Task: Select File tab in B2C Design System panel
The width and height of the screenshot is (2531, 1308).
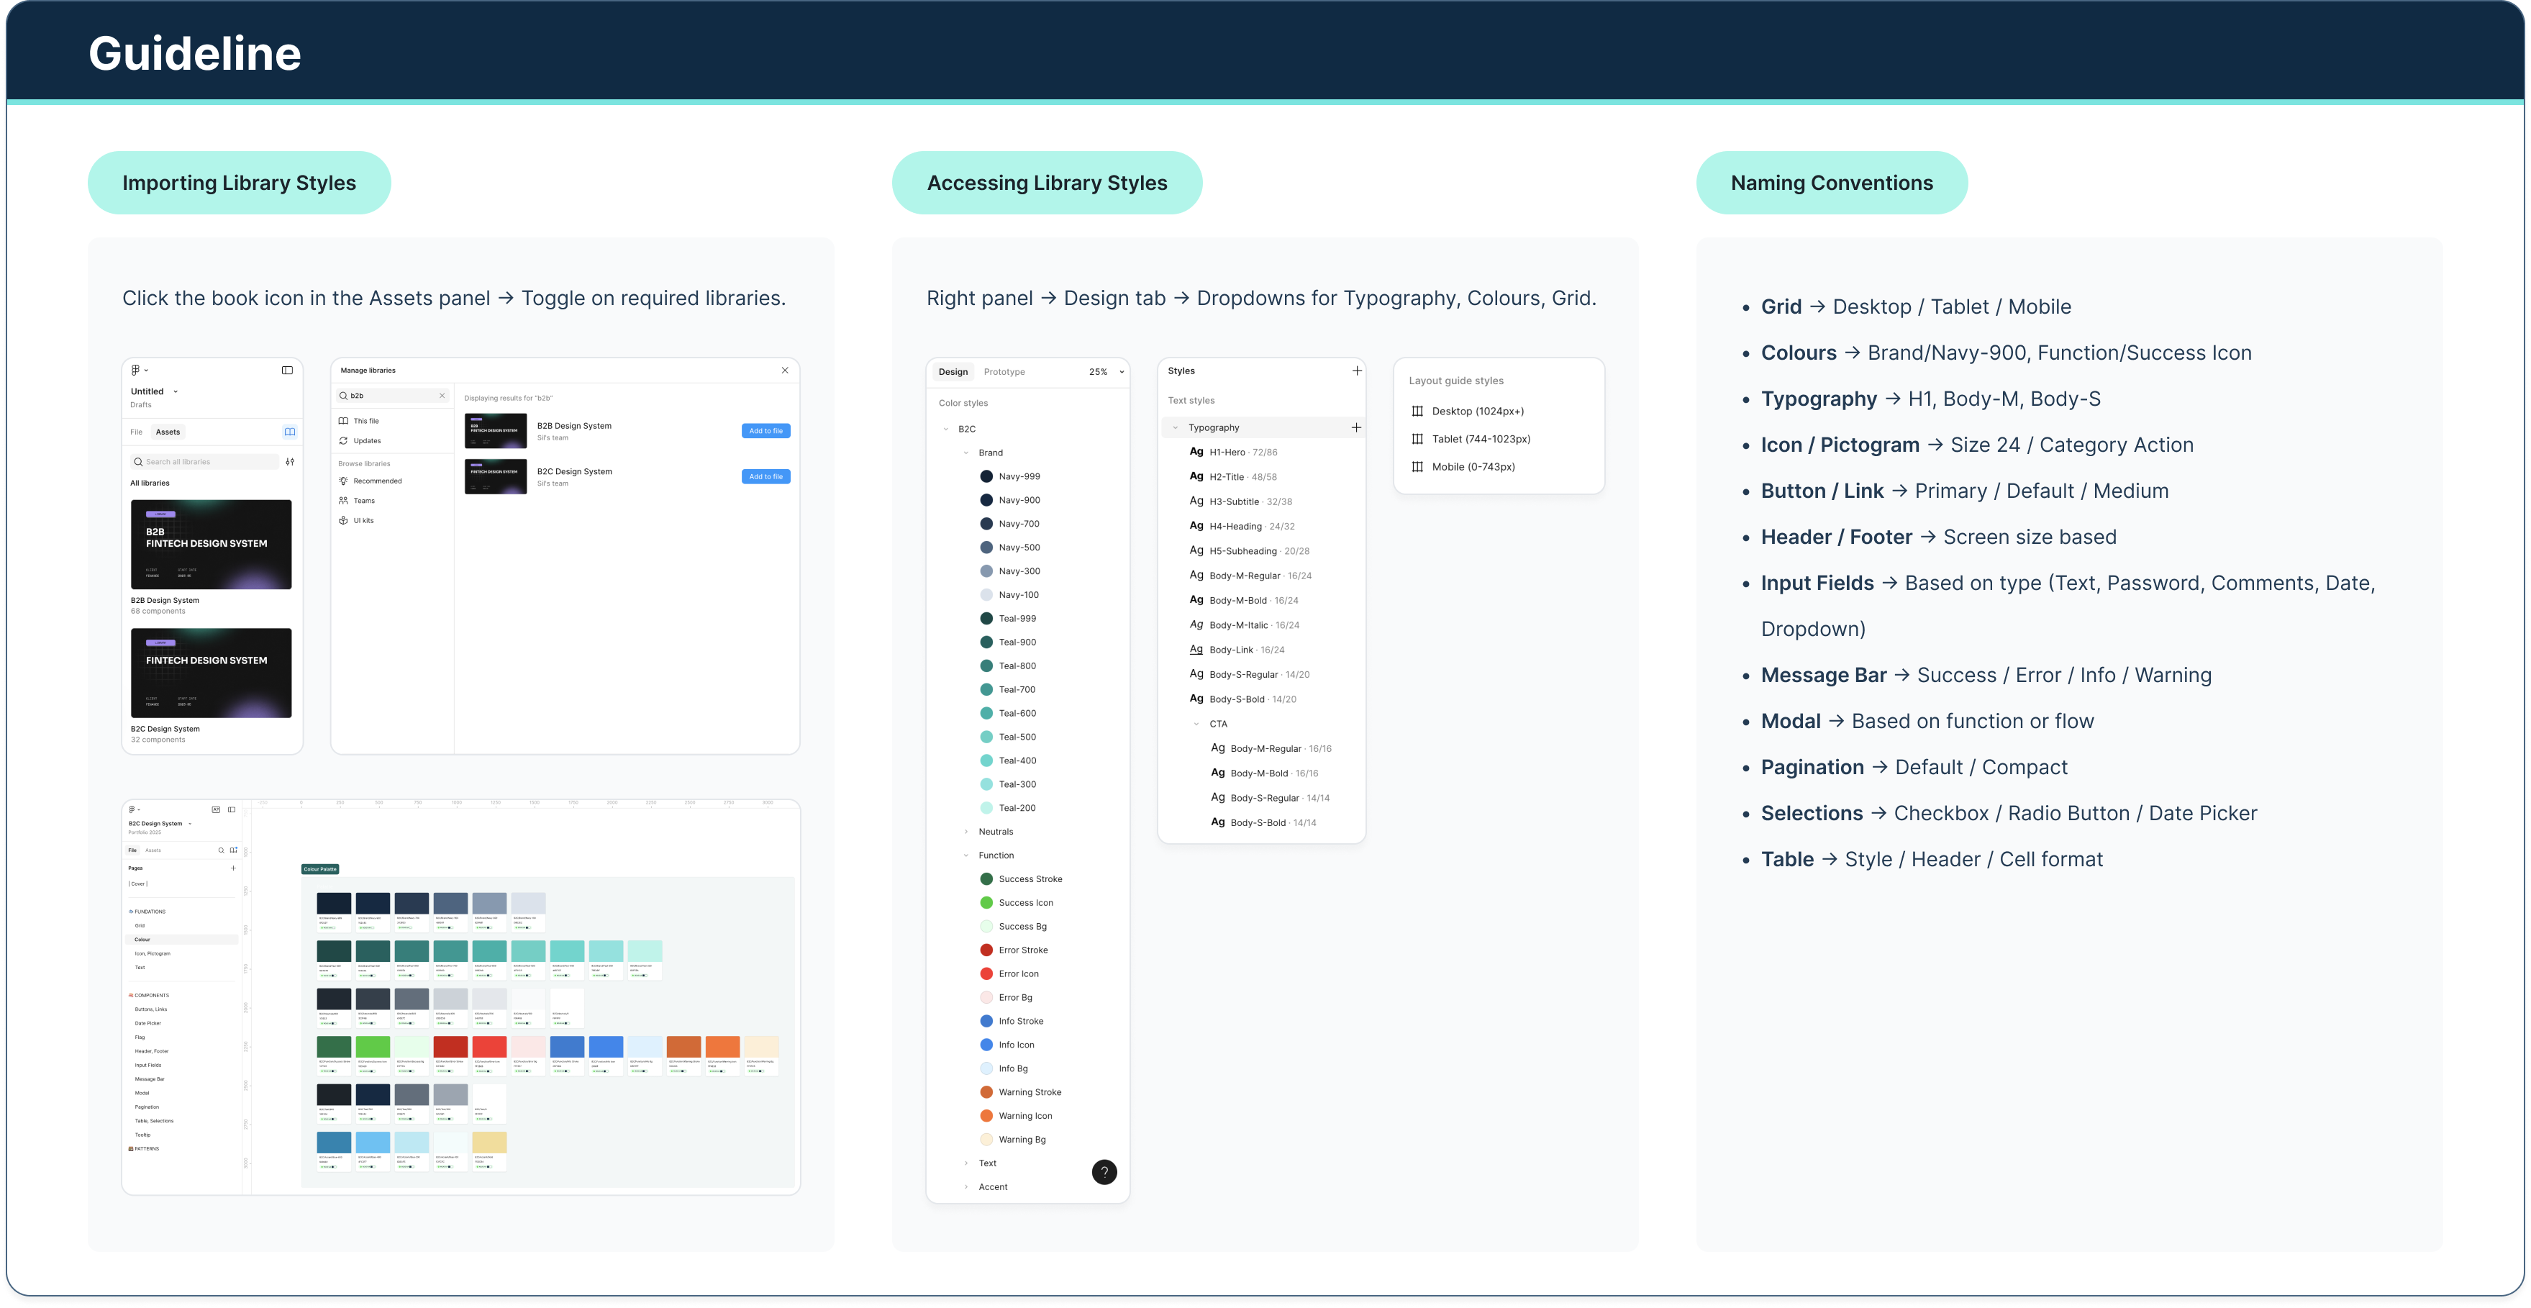Action: click(x=132, y=850)
